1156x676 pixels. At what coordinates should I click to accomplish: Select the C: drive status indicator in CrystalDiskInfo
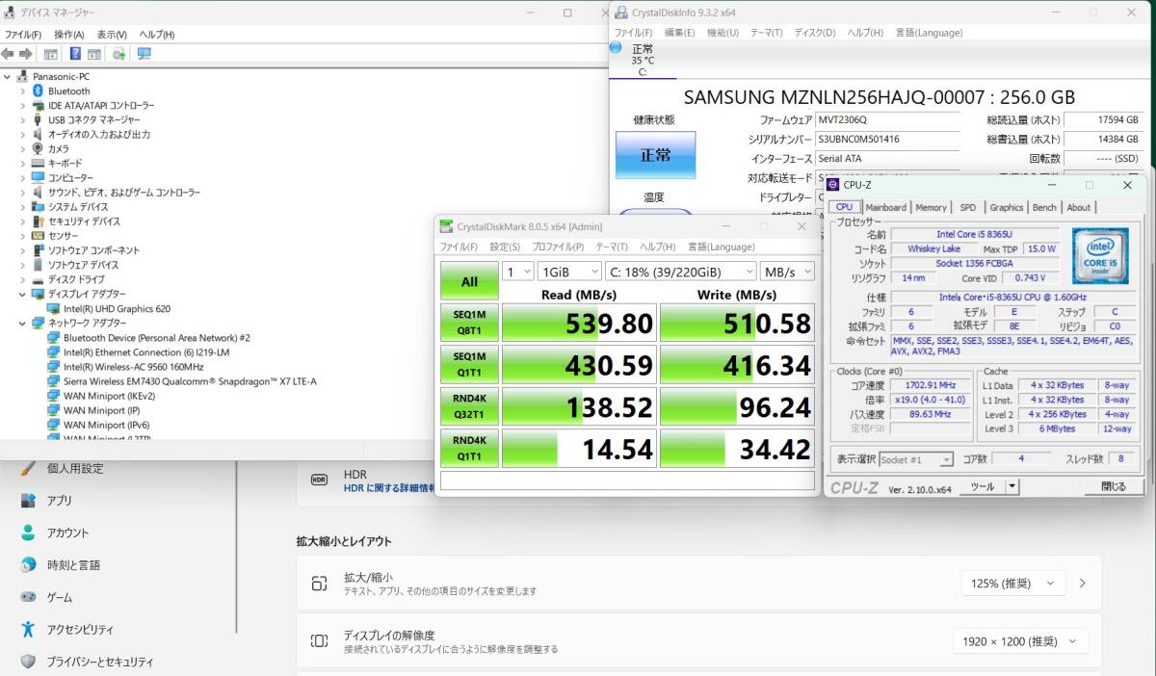(643, 60)
